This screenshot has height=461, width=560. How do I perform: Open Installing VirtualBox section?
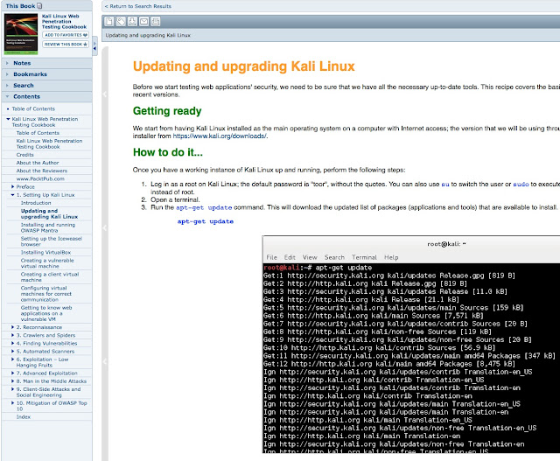click(45, 253)
